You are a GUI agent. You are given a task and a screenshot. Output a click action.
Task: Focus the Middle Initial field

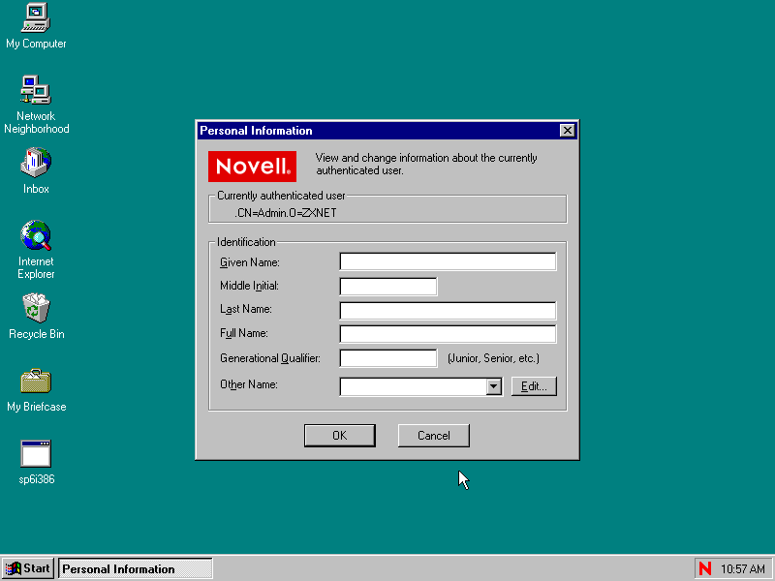coord(388,286)
